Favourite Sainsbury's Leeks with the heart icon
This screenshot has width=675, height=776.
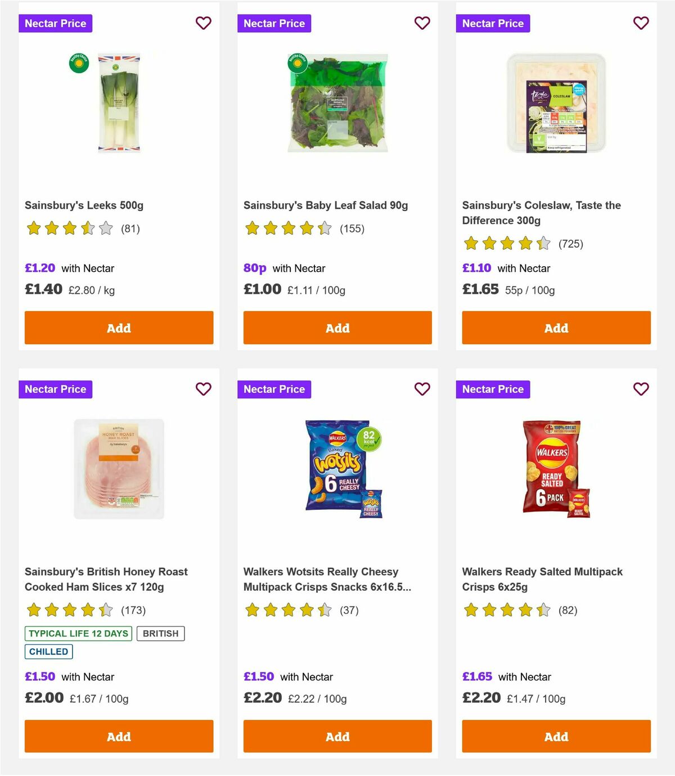pos(203,23)
